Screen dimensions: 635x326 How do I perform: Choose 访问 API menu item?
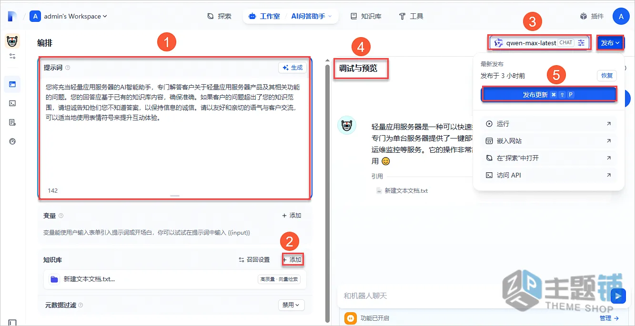click(549, 175)
